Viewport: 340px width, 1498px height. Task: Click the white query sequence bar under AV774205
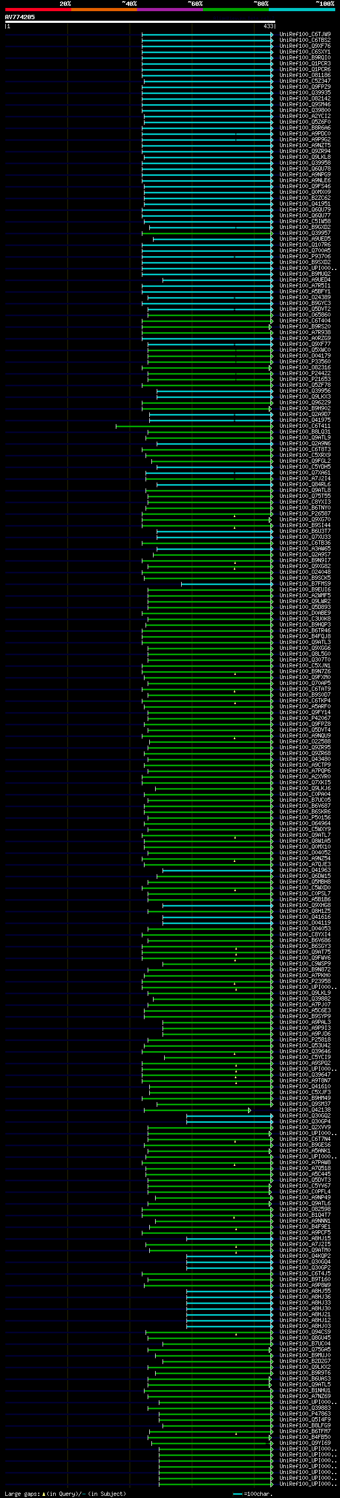pyautogui.click(x=140, y=22)
